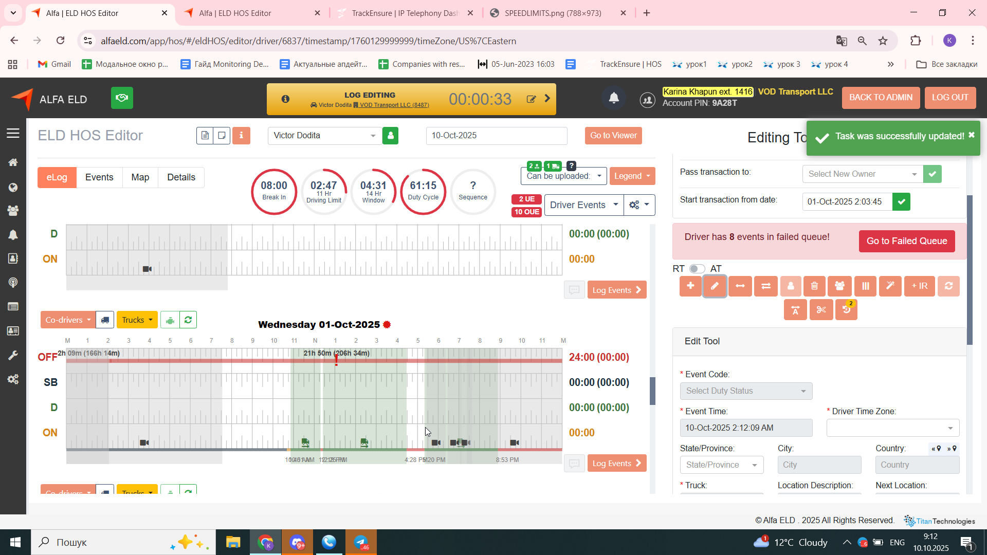The height and width of the screenshot is (555, 987).
Task: Open the undo history tool with badge 2
Action: pos(846,310)
